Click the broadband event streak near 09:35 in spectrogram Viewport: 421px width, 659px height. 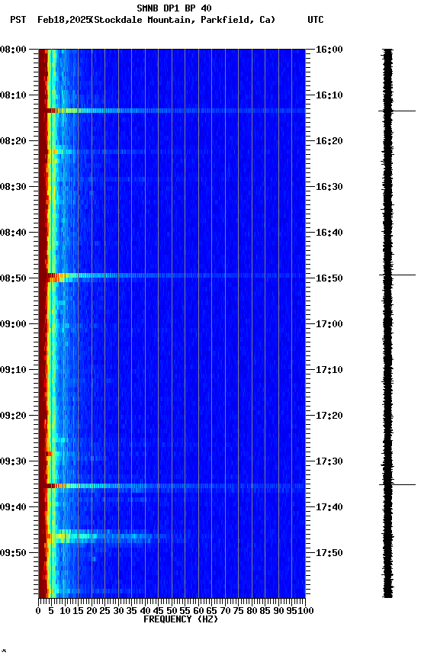[x=172, y=486]
